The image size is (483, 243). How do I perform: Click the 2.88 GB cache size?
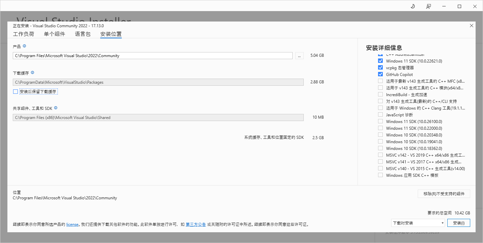point(317,82)
